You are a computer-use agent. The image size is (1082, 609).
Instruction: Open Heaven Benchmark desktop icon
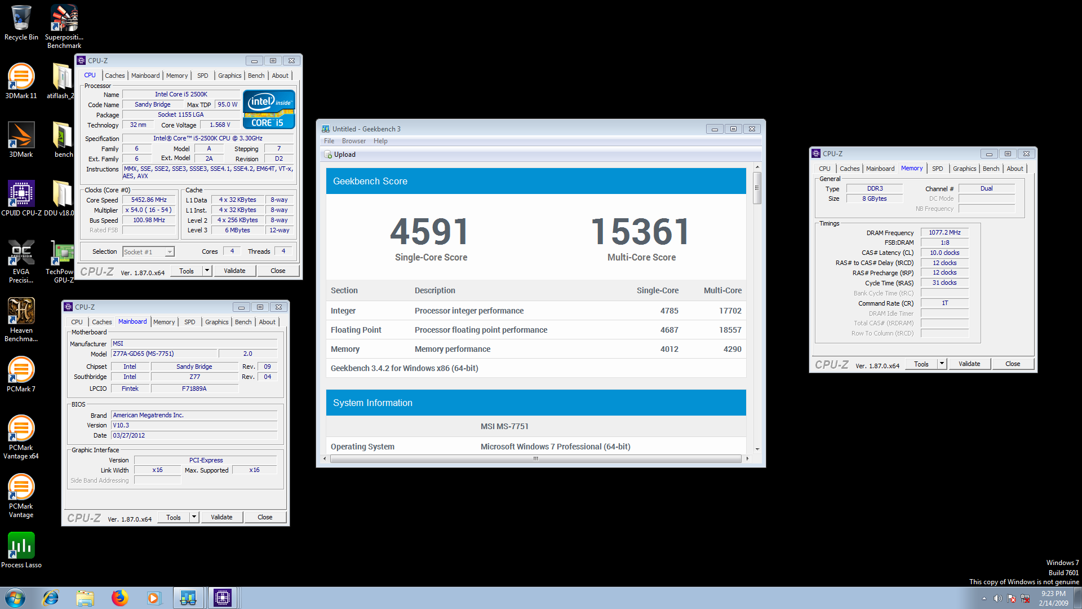pyautogui.click(x=21, y=320)
